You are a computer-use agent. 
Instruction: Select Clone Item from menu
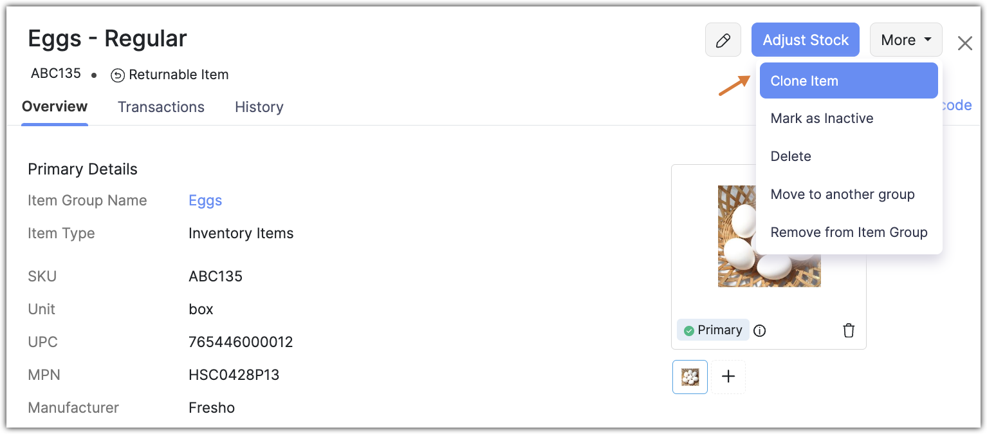pos(848,81)
